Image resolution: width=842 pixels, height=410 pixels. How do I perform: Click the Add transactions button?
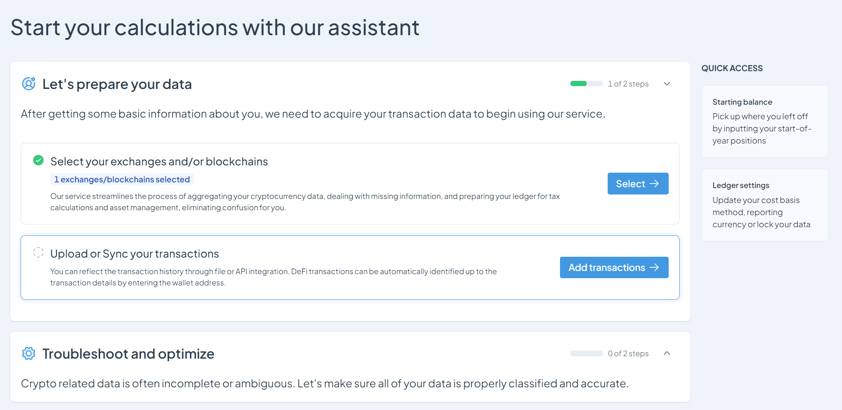[614, 267]
